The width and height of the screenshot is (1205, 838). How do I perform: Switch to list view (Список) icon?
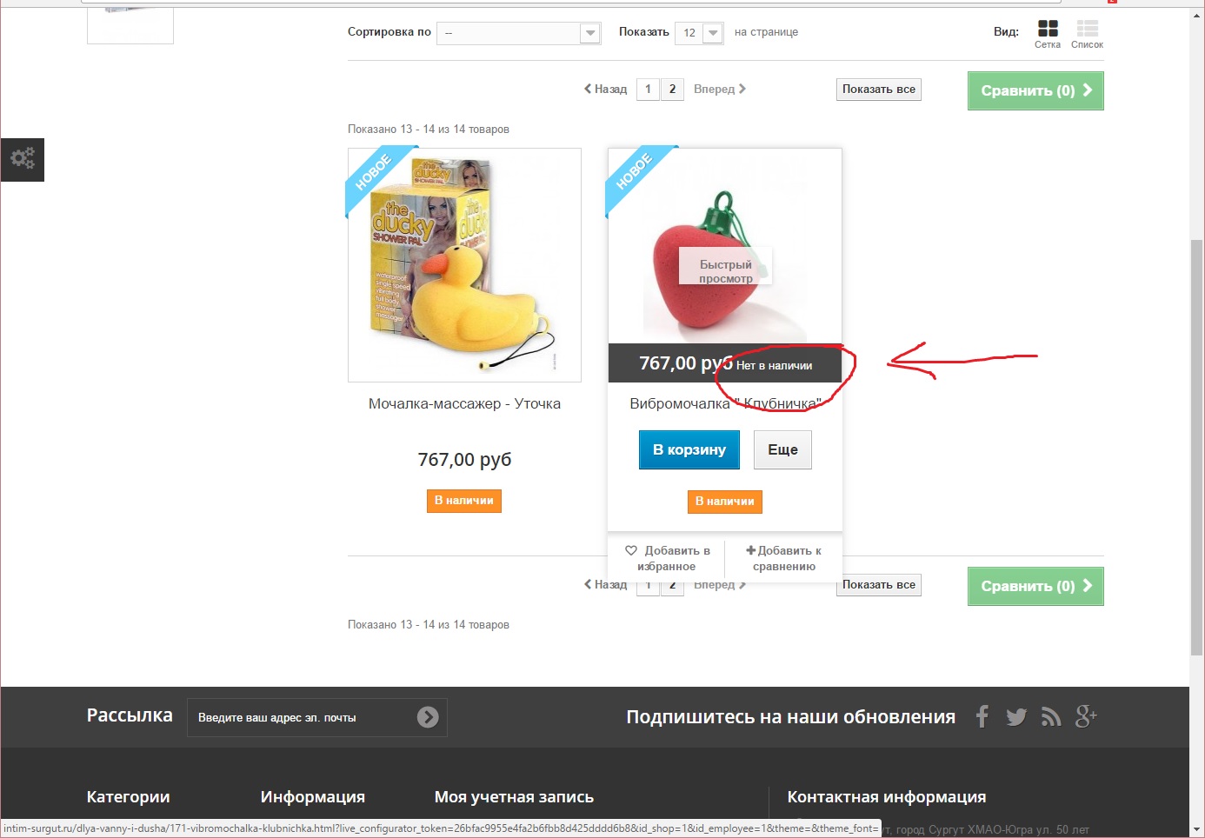1087,29
